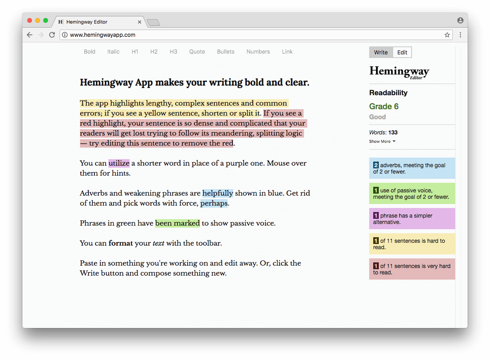Apply Italic formatting from the toolbar
The image size is (490, 360).
[114, 52]
